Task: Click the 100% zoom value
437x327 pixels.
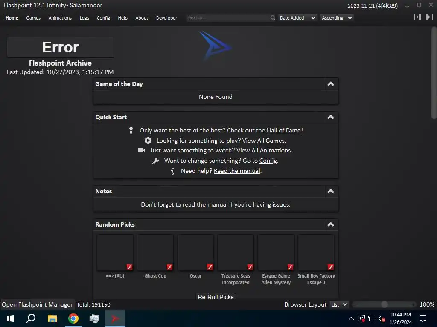Action: tap(427, 305)
